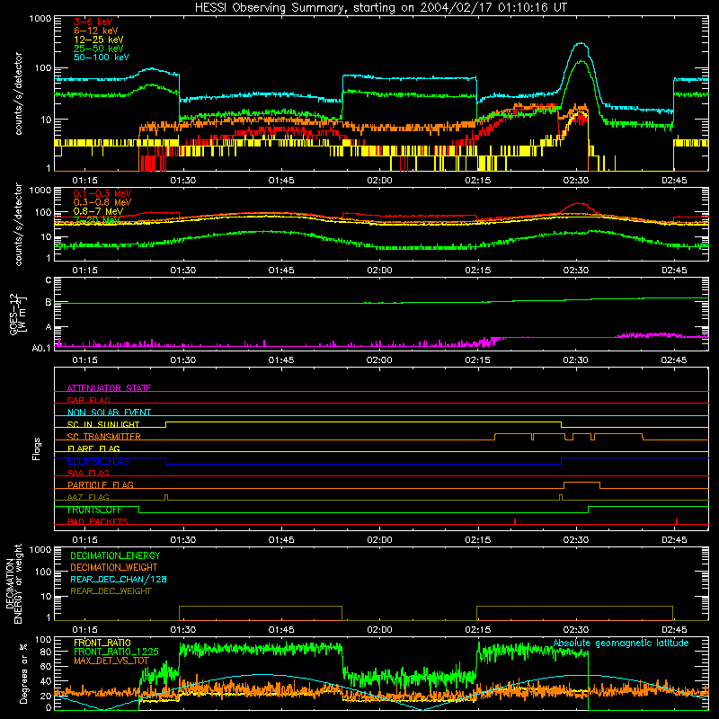Select the red BAD_PACKETS flag label
The width and height of the screenshot is (719, 719).
click(x=97, y=521)
